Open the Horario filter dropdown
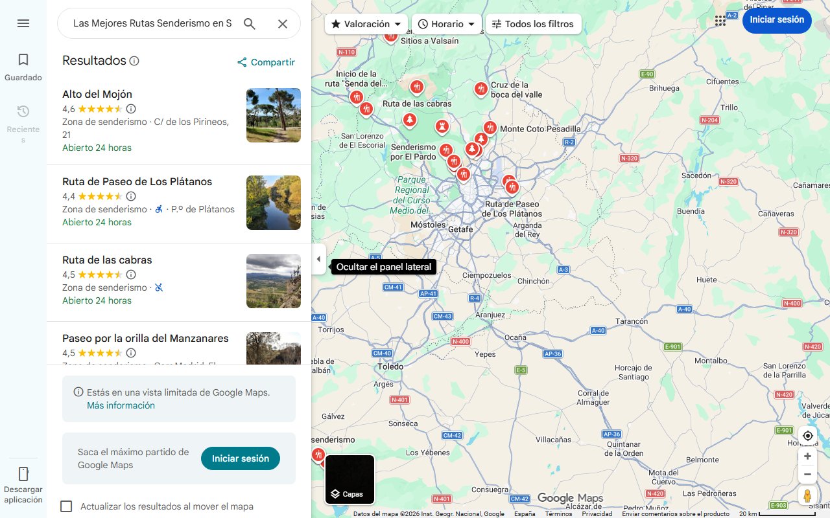This screenshot has width=830, height=518. [446, 23]
